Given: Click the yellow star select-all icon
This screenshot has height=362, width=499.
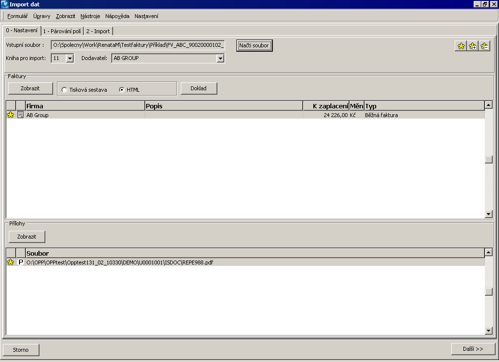Looking at the screenshot, I should click(x=461, y=46).
